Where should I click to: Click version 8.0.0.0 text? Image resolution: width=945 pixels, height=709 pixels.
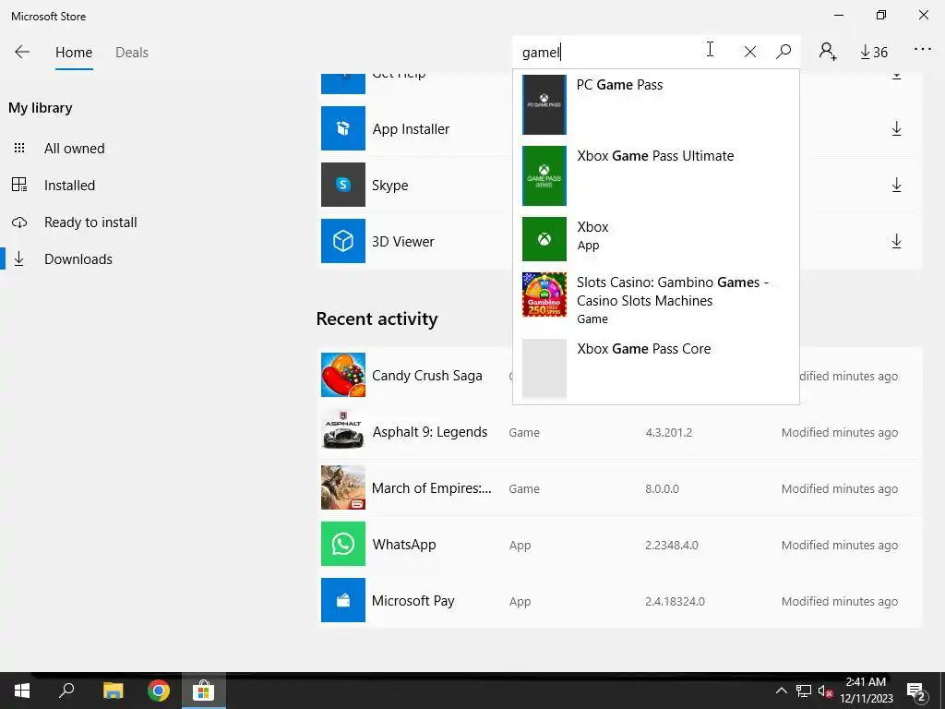[x=662, y=488]
